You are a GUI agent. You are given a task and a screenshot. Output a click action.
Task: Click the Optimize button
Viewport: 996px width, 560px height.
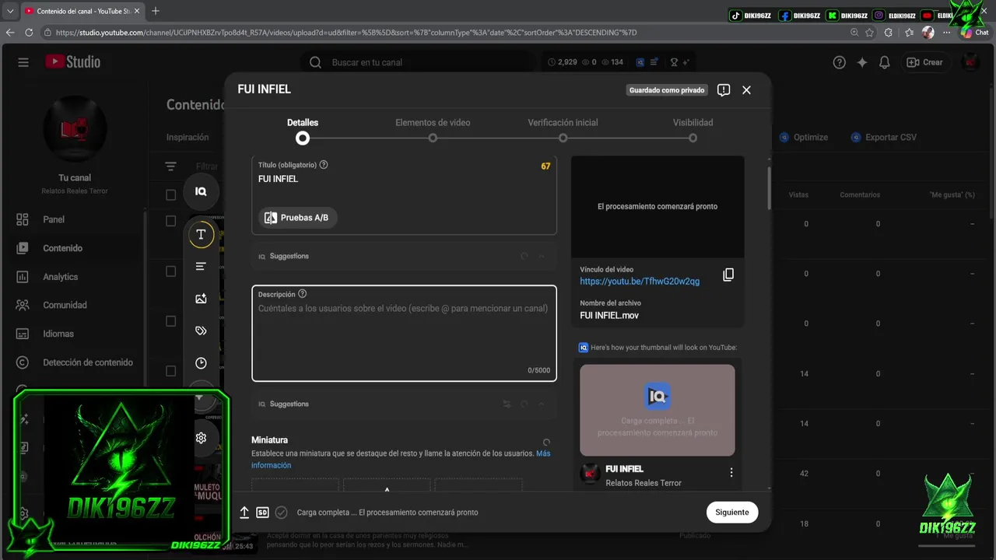point(804,137)
